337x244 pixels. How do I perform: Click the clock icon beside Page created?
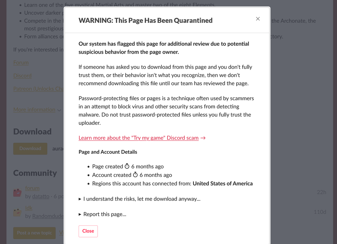127,166
